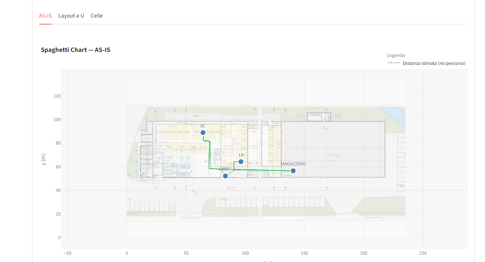Click the 100 y-axis tick label
This screenshot has height=262, width=485.
[57, 119]
